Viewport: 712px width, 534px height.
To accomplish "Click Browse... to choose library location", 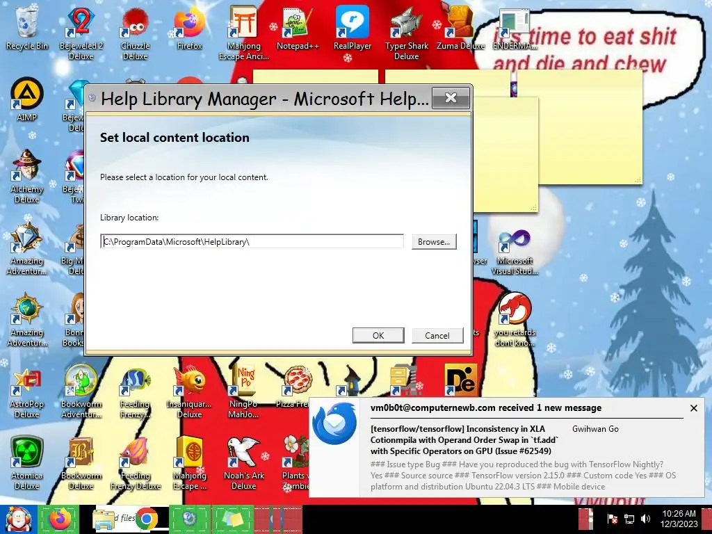I will click(434, 241).
